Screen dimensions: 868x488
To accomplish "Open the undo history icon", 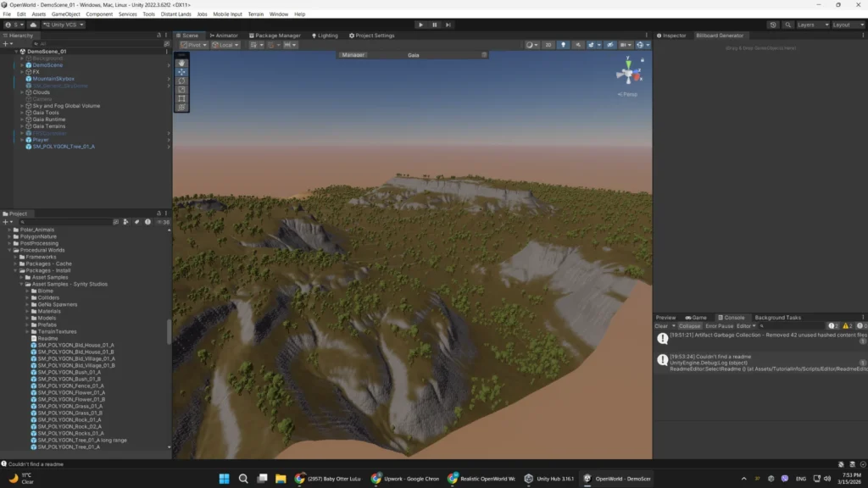I will pos(773,25).
